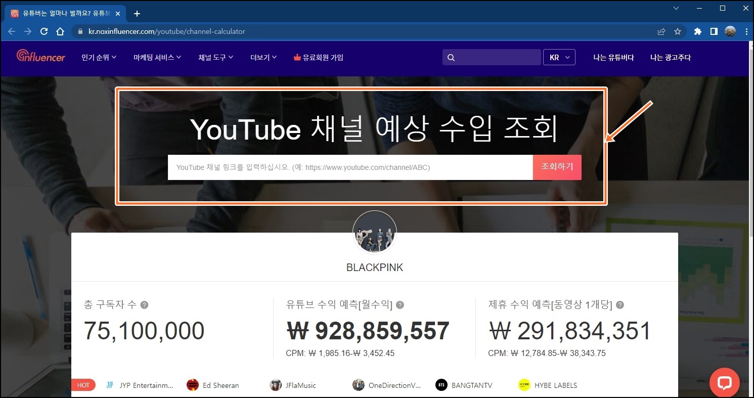The image size is (754, 398).
Task: Open the tab search chevron in title bar
Action: pos(677,8)
